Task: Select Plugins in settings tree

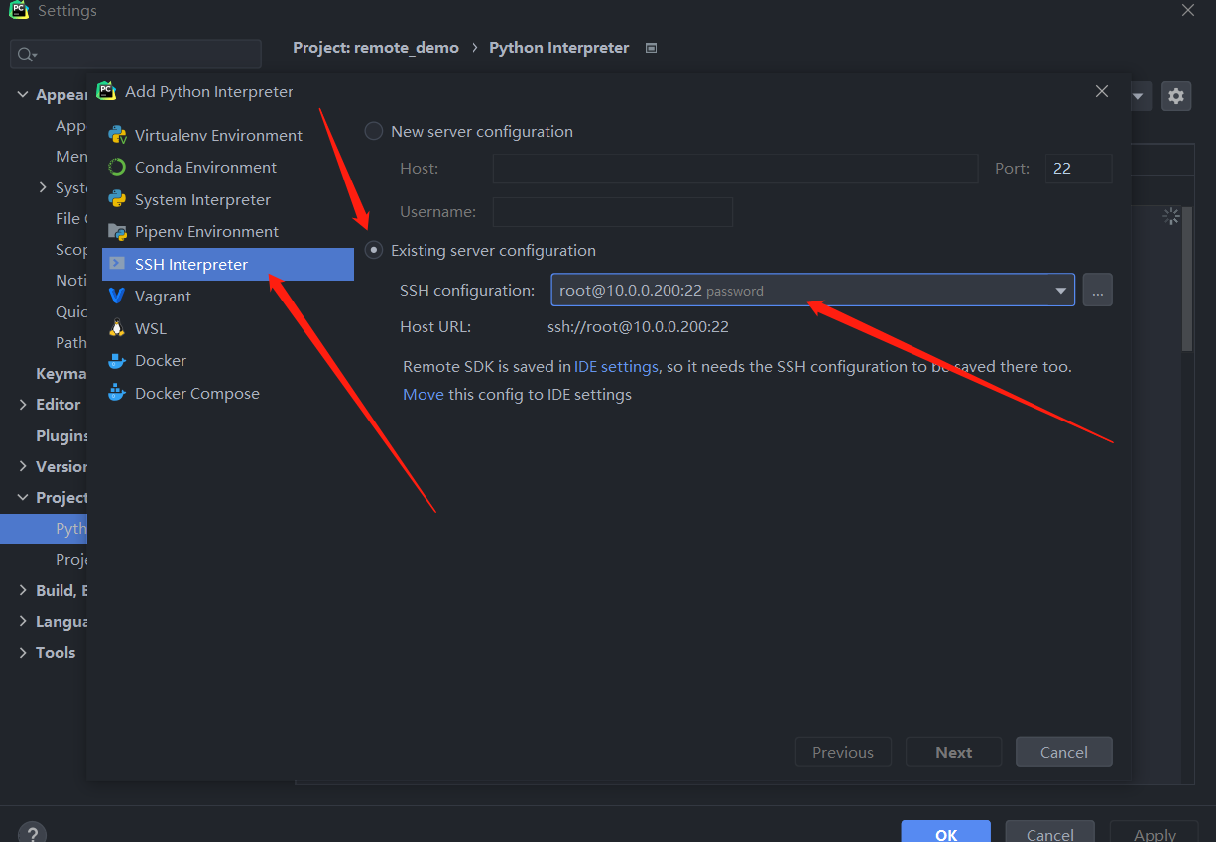Action: (x=61, y=435)
